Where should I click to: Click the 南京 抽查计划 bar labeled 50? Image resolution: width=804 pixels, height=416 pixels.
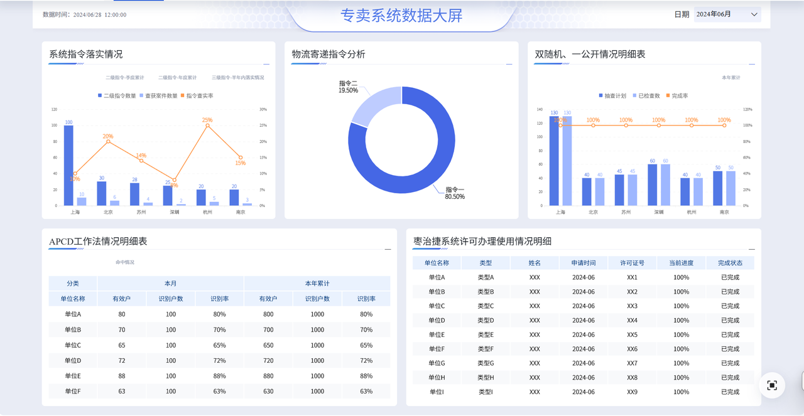point(718,189)
